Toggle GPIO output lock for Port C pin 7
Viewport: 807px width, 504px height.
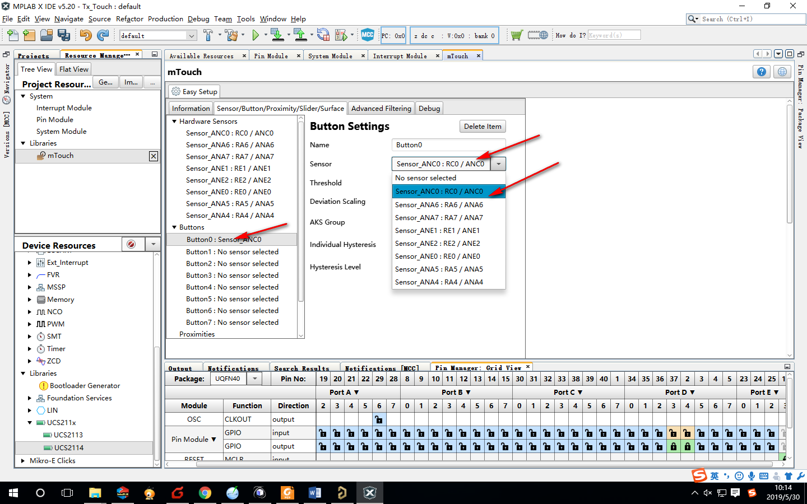click(617, 446)
